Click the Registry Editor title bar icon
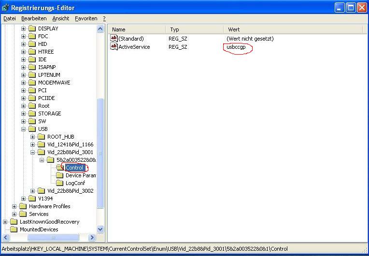Image resolution: width=369 pixels, height=256 pixels. [6, 8]
